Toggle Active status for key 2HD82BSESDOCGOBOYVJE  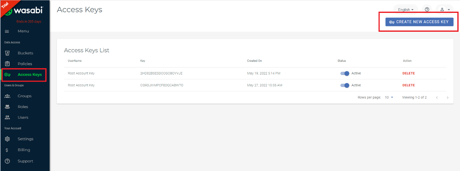pyautogui.click(x=345, y=73)
